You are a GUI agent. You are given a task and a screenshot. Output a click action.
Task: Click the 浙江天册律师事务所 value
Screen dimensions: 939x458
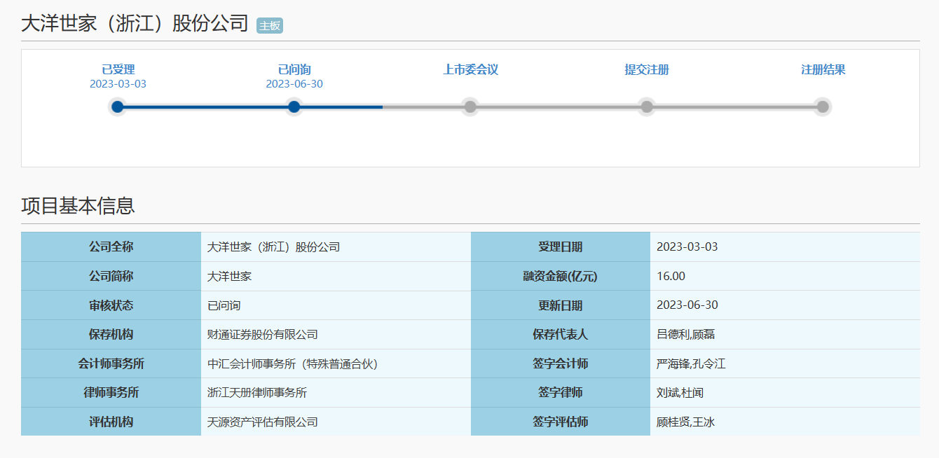click(x=257, y=393)
